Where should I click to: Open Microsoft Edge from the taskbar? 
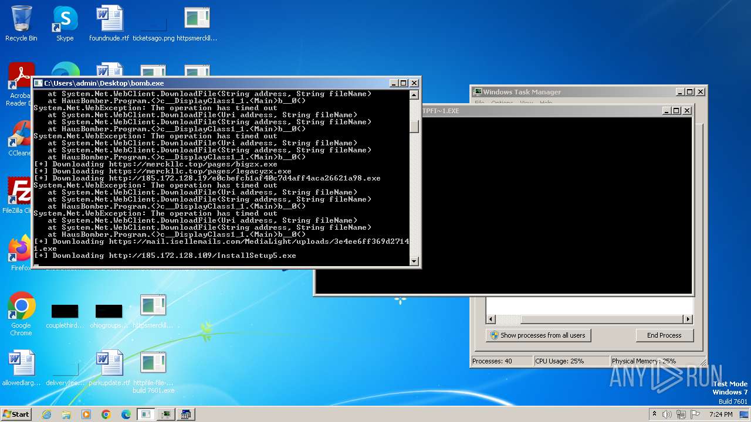(126, 414)
